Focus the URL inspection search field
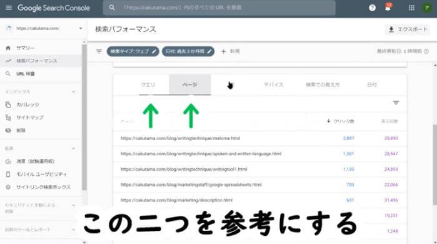This screenshot has height=244, width=437. click(x=219, y=8)
